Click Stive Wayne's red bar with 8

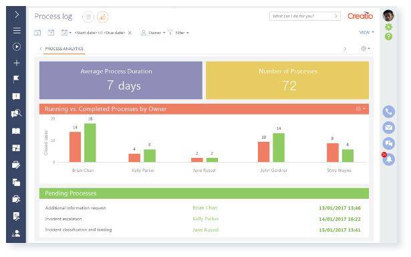333,153
